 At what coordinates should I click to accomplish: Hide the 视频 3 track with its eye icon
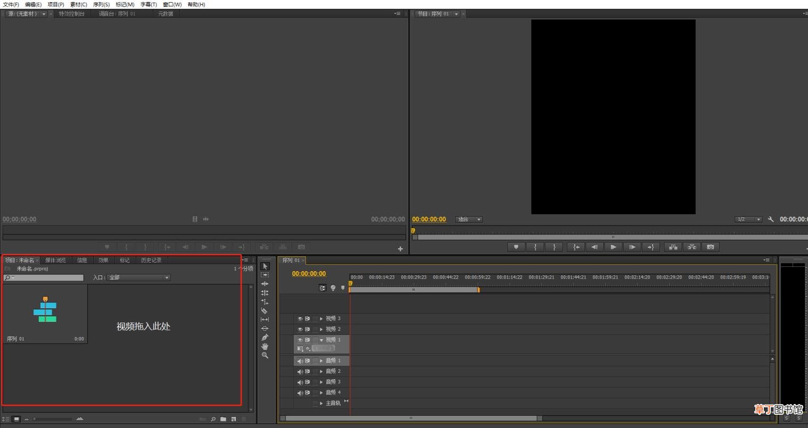click(300, 318)
